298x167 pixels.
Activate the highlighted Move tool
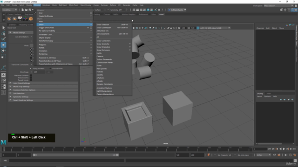point(3,45)
